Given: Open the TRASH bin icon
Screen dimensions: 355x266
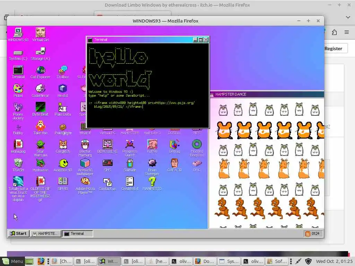Looking at the screenshot, I should [18, 165].
